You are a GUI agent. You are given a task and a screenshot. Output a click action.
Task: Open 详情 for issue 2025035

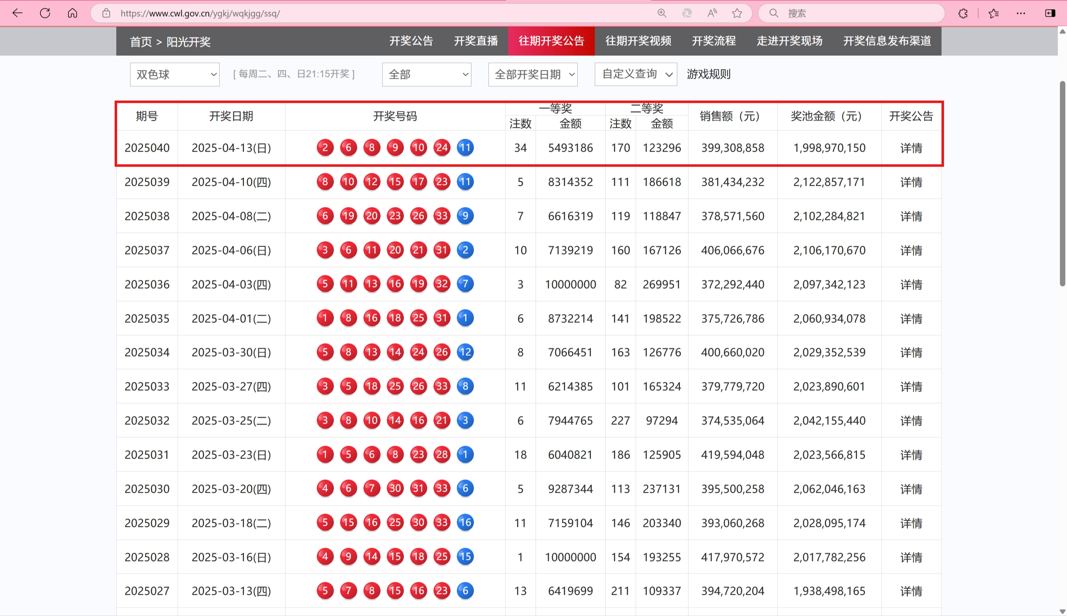(x=911, y=319)
